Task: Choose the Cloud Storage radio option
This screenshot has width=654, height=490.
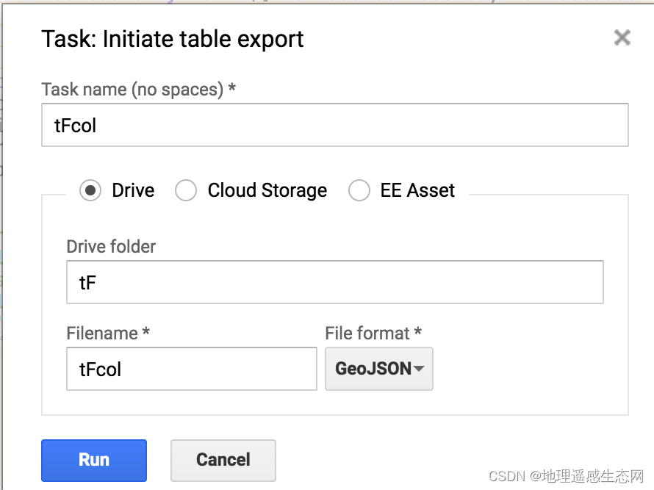Action: coord(186,190)
